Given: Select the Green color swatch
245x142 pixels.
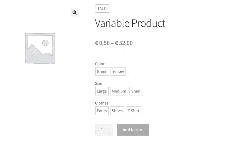Looking at the screenshot, I should [x=102, y=72].
